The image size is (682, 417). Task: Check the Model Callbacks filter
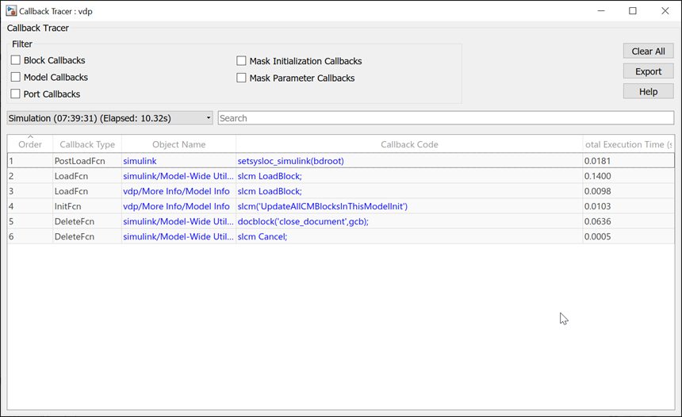pos(16,77)
